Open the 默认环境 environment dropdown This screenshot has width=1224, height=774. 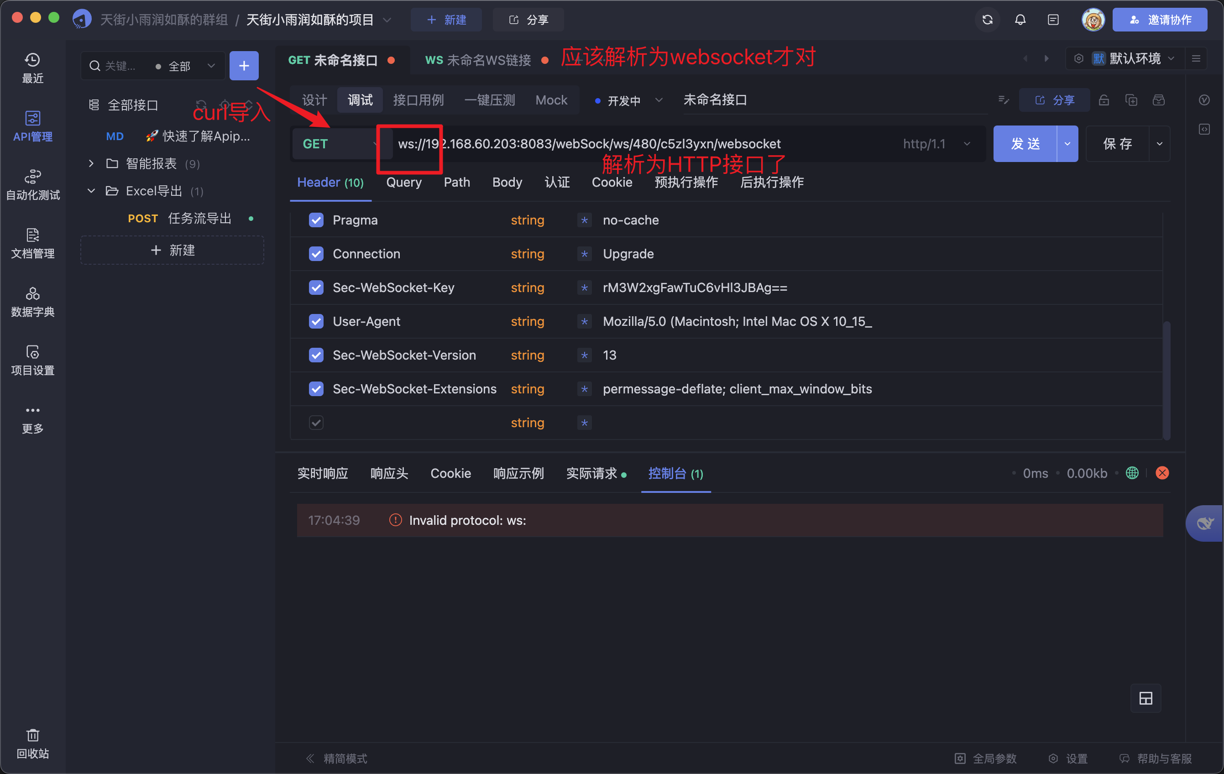click(1125, 58)
